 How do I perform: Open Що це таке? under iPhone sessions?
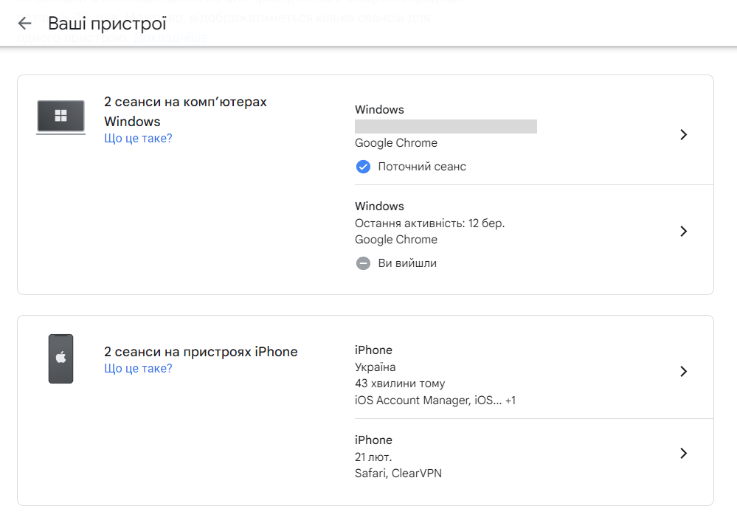point(138,368)
